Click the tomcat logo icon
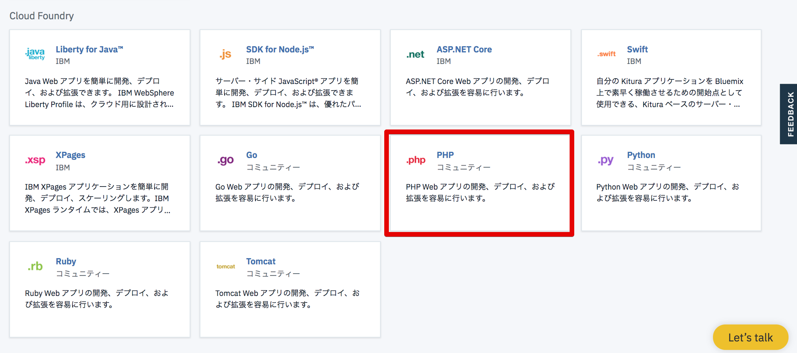 225,266
